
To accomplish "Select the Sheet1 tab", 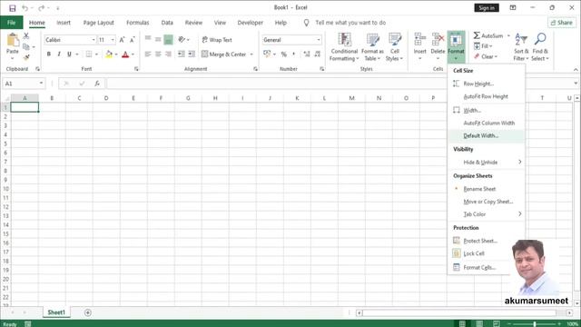I will 56,312.
